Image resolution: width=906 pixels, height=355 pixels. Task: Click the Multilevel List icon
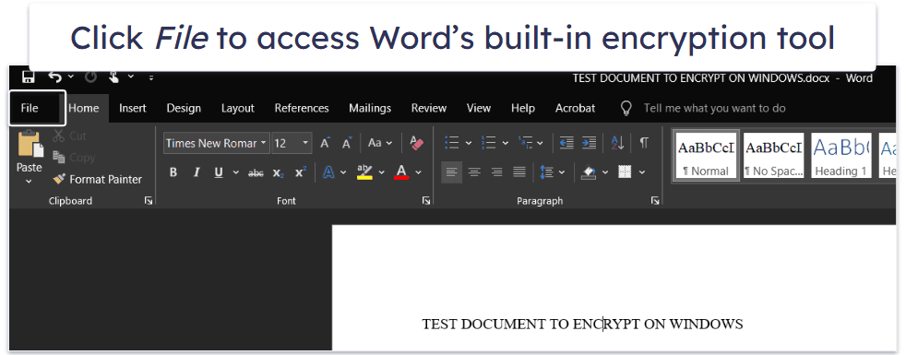point(525,143)
